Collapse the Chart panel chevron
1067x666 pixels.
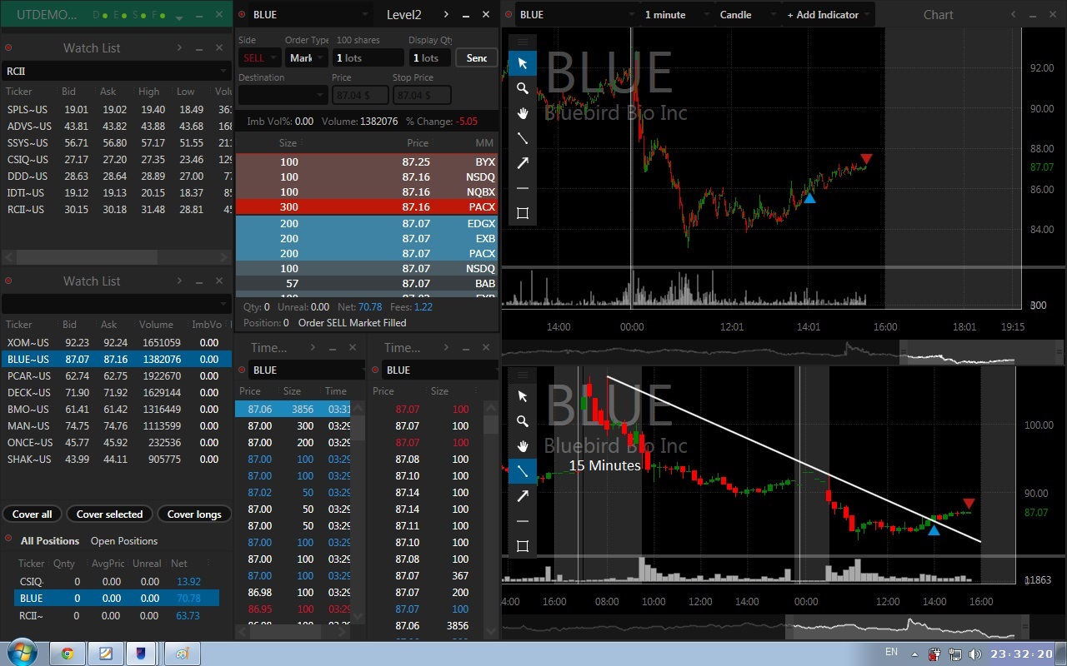click(1014, 14)
